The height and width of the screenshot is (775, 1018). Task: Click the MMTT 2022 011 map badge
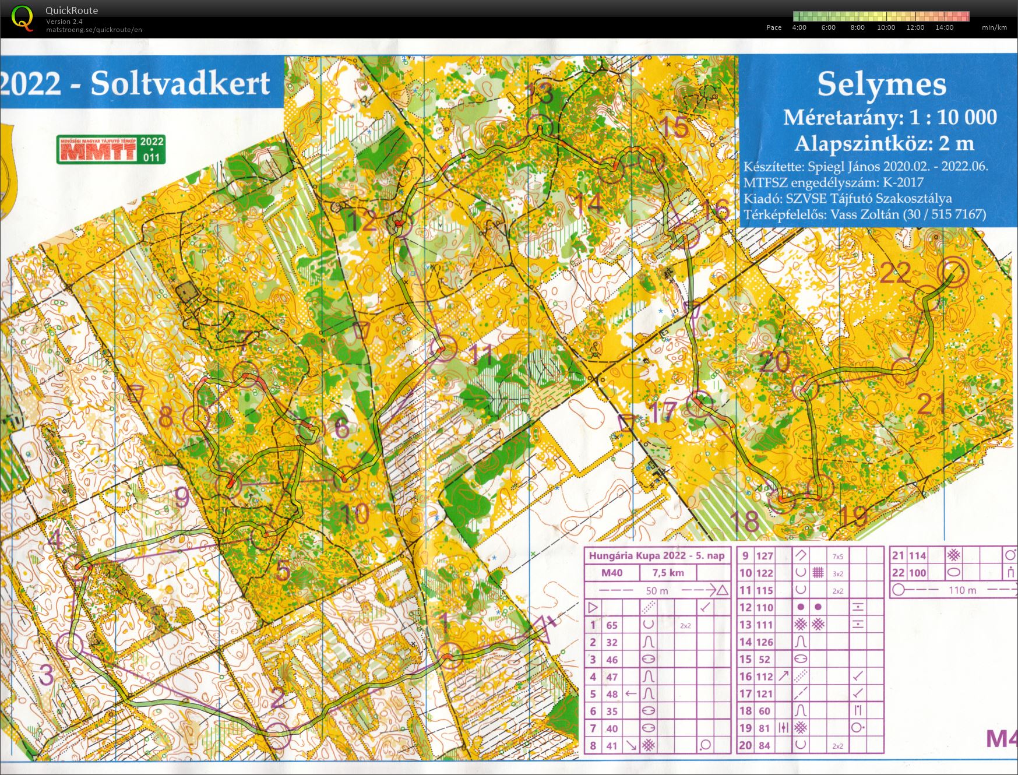pos(111,149)
